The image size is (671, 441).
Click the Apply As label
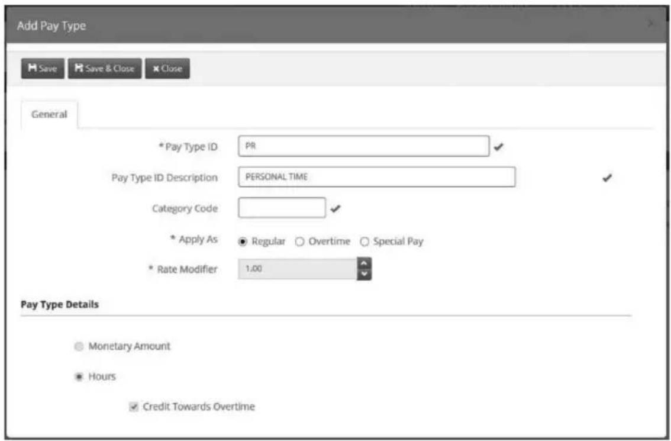198,239
